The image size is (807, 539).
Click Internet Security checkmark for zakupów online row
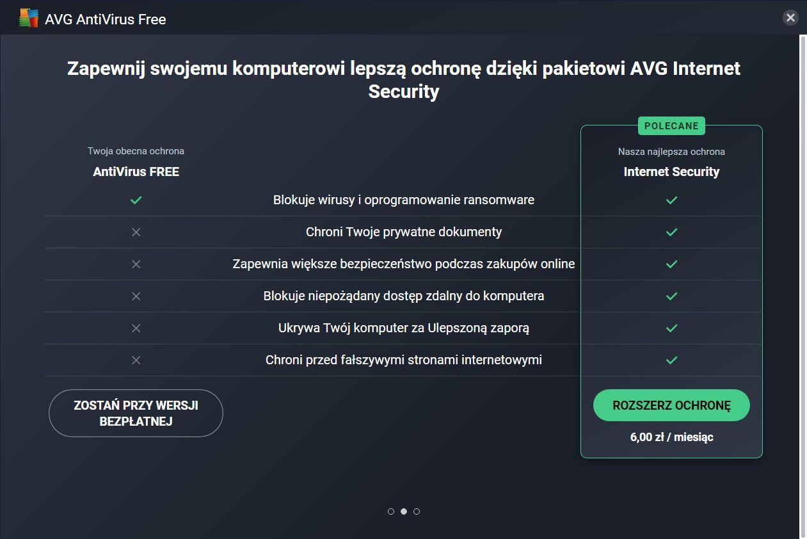(x=671, y=264)
